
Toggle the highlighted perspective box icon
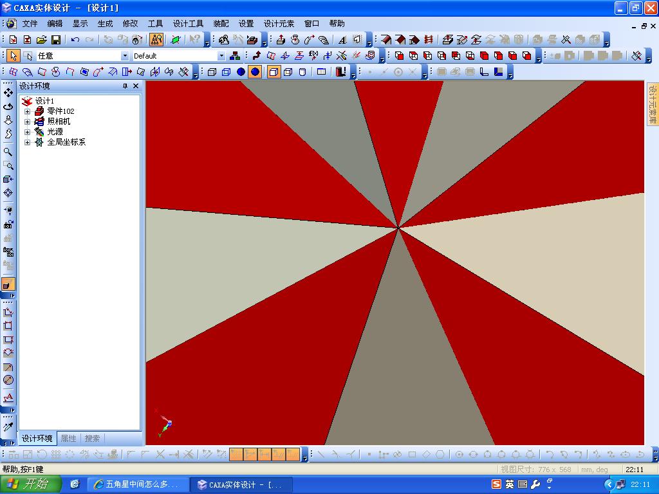[x=273, y=72]
